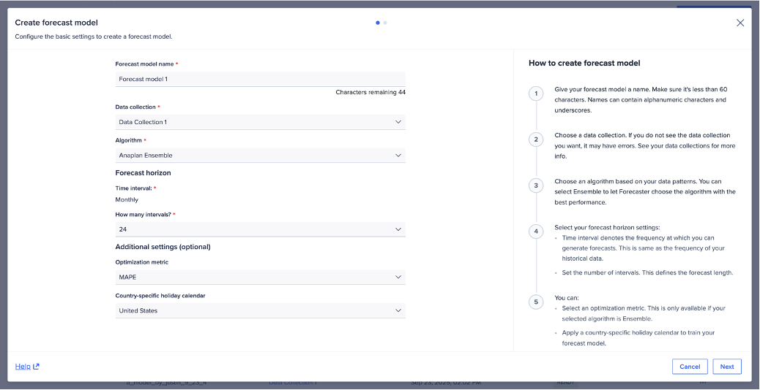The height and width of the screenshot is (390, 760).
Task: Click the step 4 circle in the guide
Action: click(x=536, y=232)
